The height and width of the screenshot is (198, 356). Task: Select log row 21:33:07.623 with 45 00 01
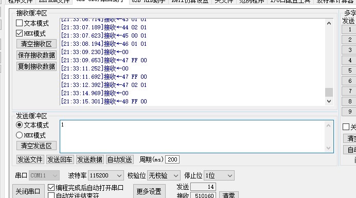coord(104,35)
